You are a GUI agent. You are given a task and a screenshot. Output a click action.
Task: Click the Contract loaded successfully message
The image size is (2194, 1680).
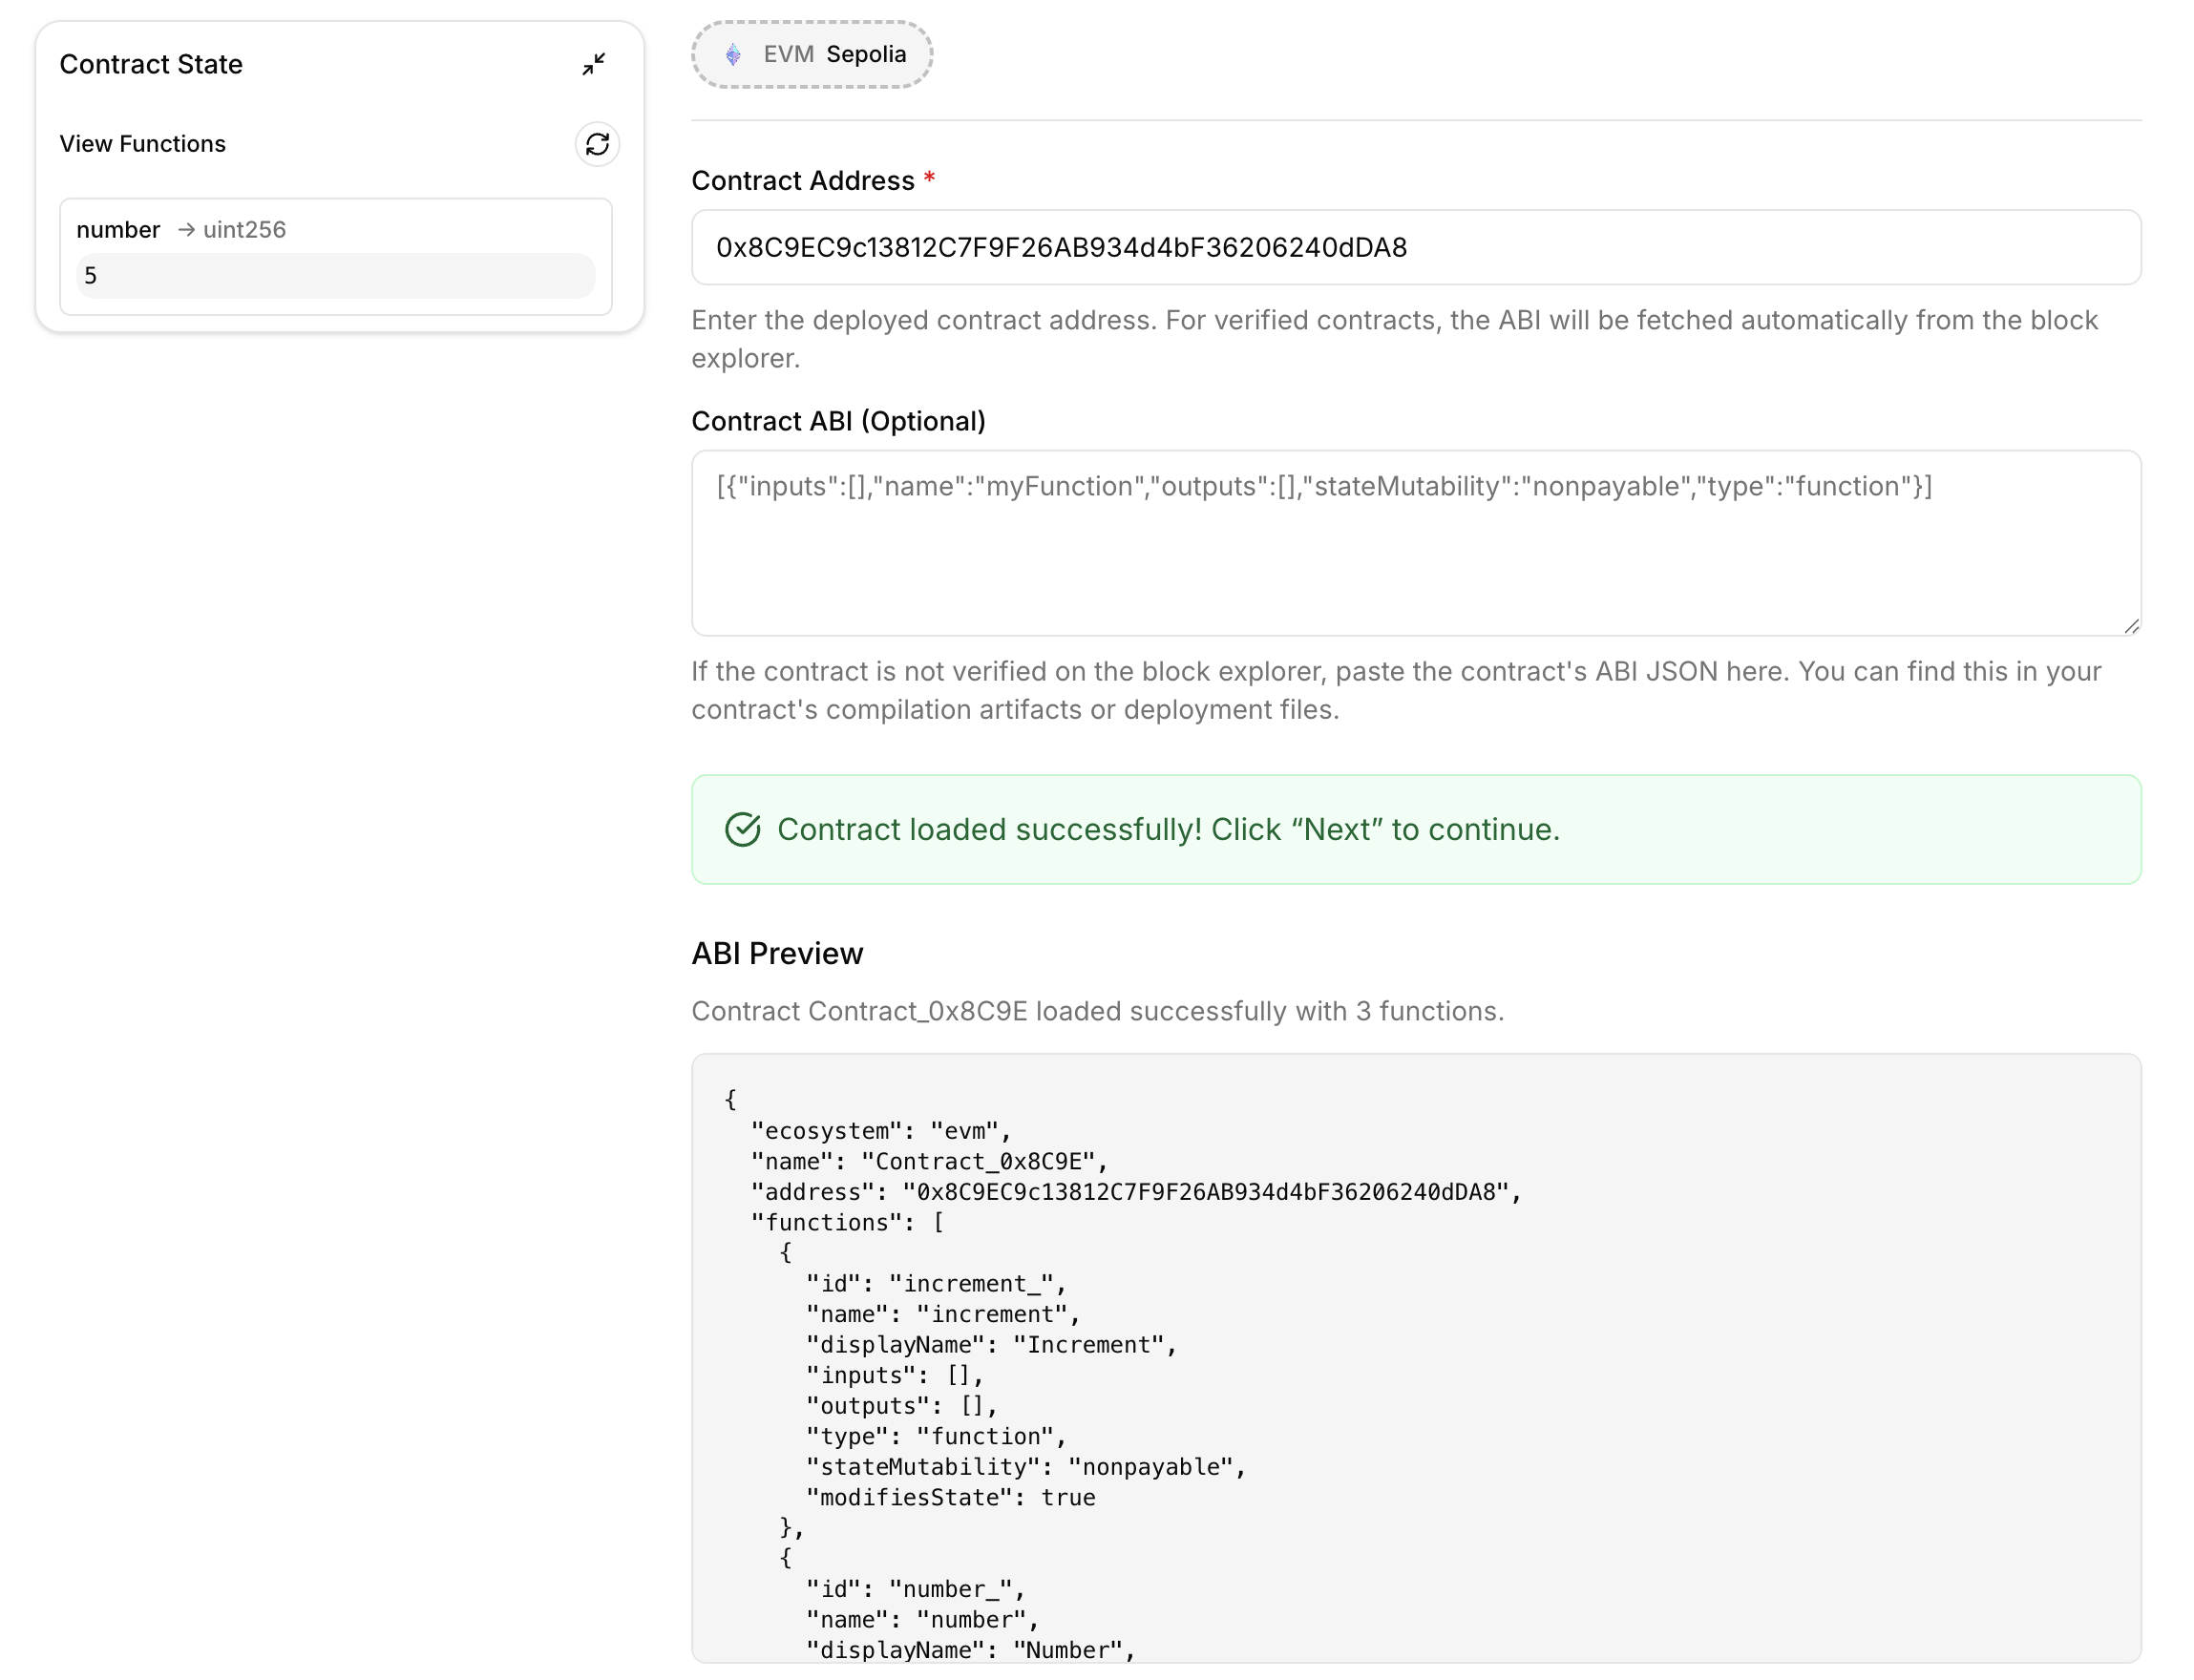point(1167,829)
